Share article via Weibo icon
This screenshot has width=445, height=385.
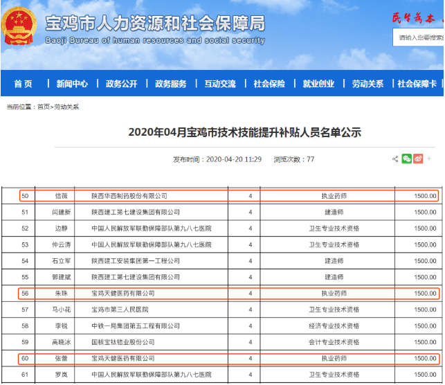coord(418,159)
